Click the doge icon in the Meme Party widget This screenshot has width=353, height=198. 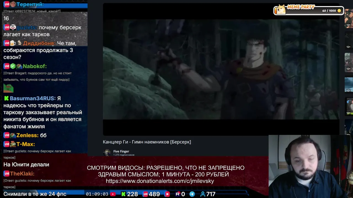click(281, 10)
